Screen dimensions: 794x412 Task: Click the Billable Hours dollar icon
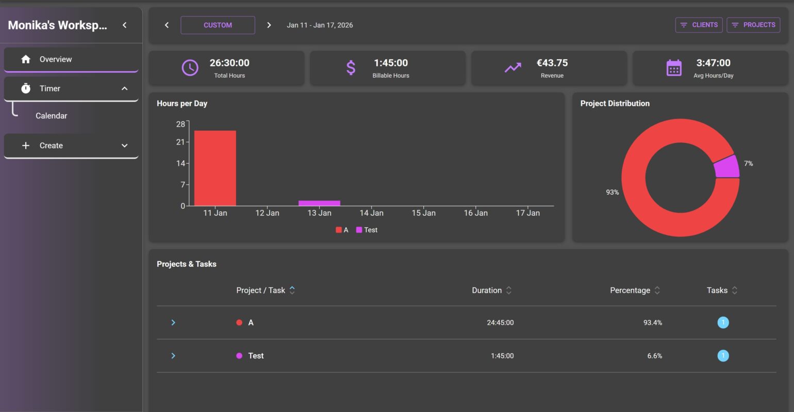pos(351,68)
